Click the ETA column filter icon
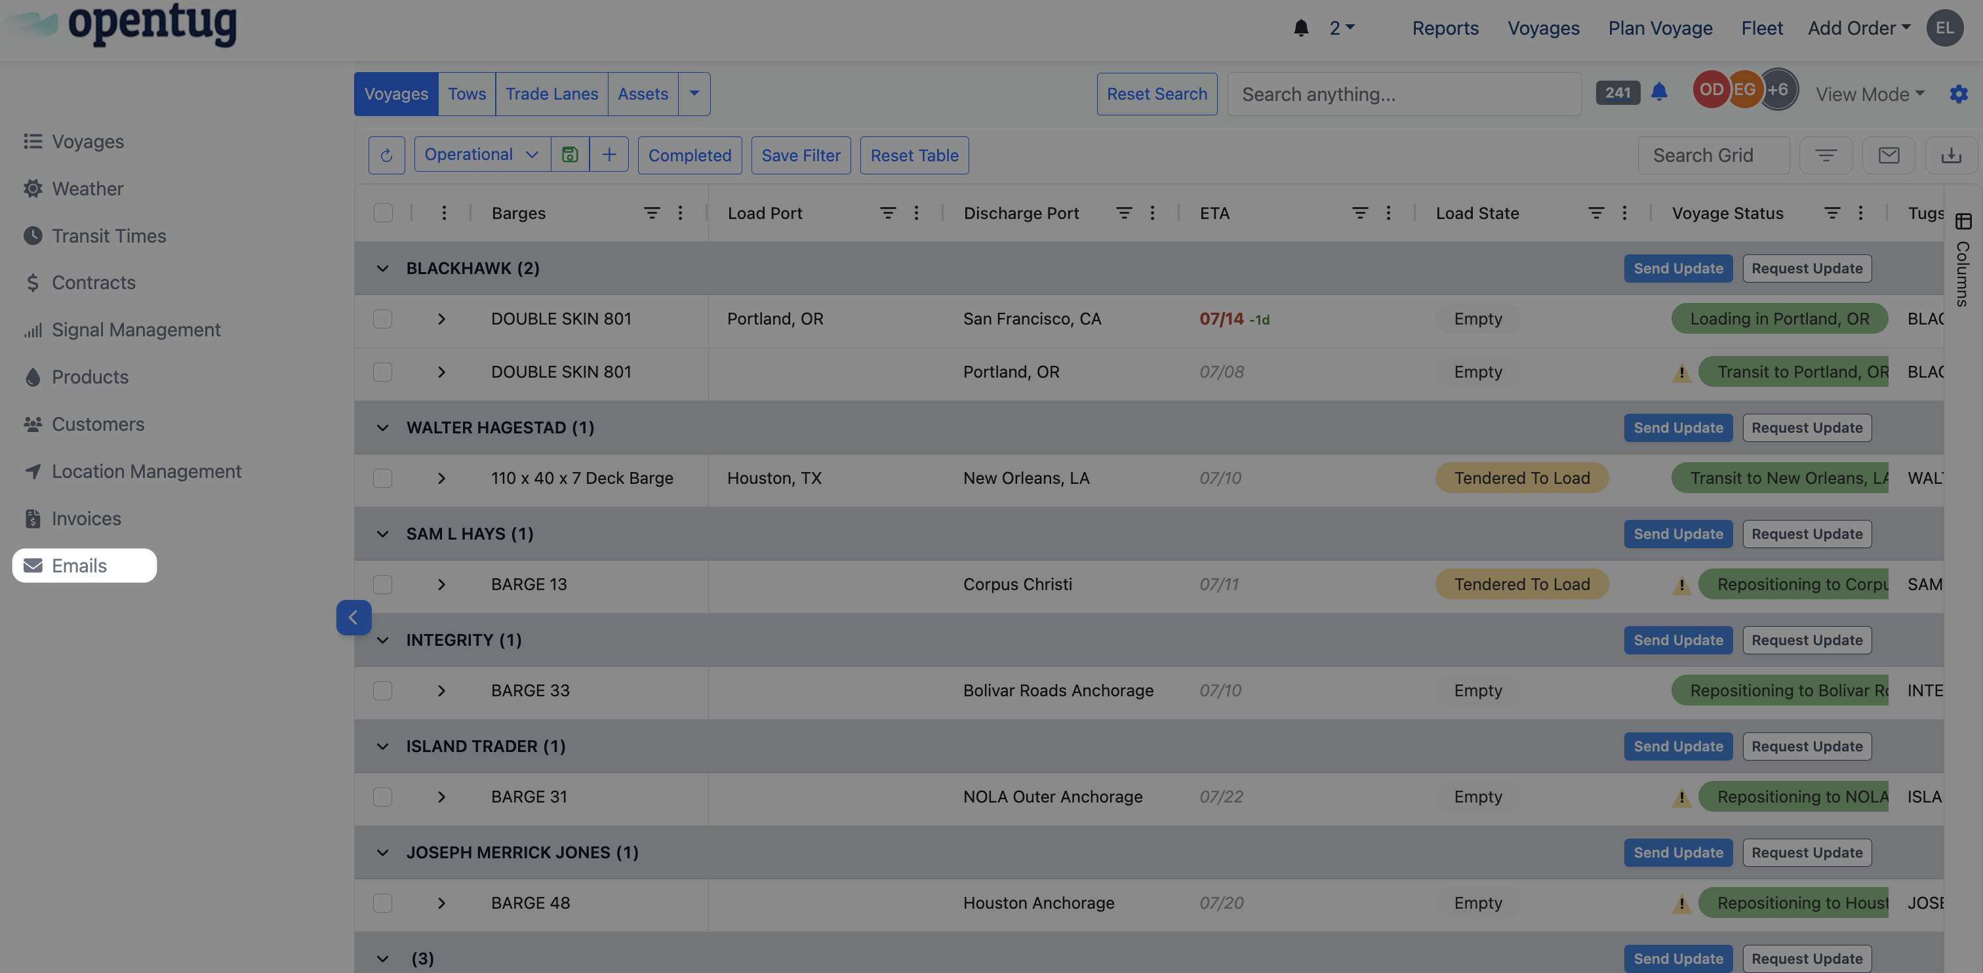This screenshot has height=973, width=1983. click(x=1360, y=213)
